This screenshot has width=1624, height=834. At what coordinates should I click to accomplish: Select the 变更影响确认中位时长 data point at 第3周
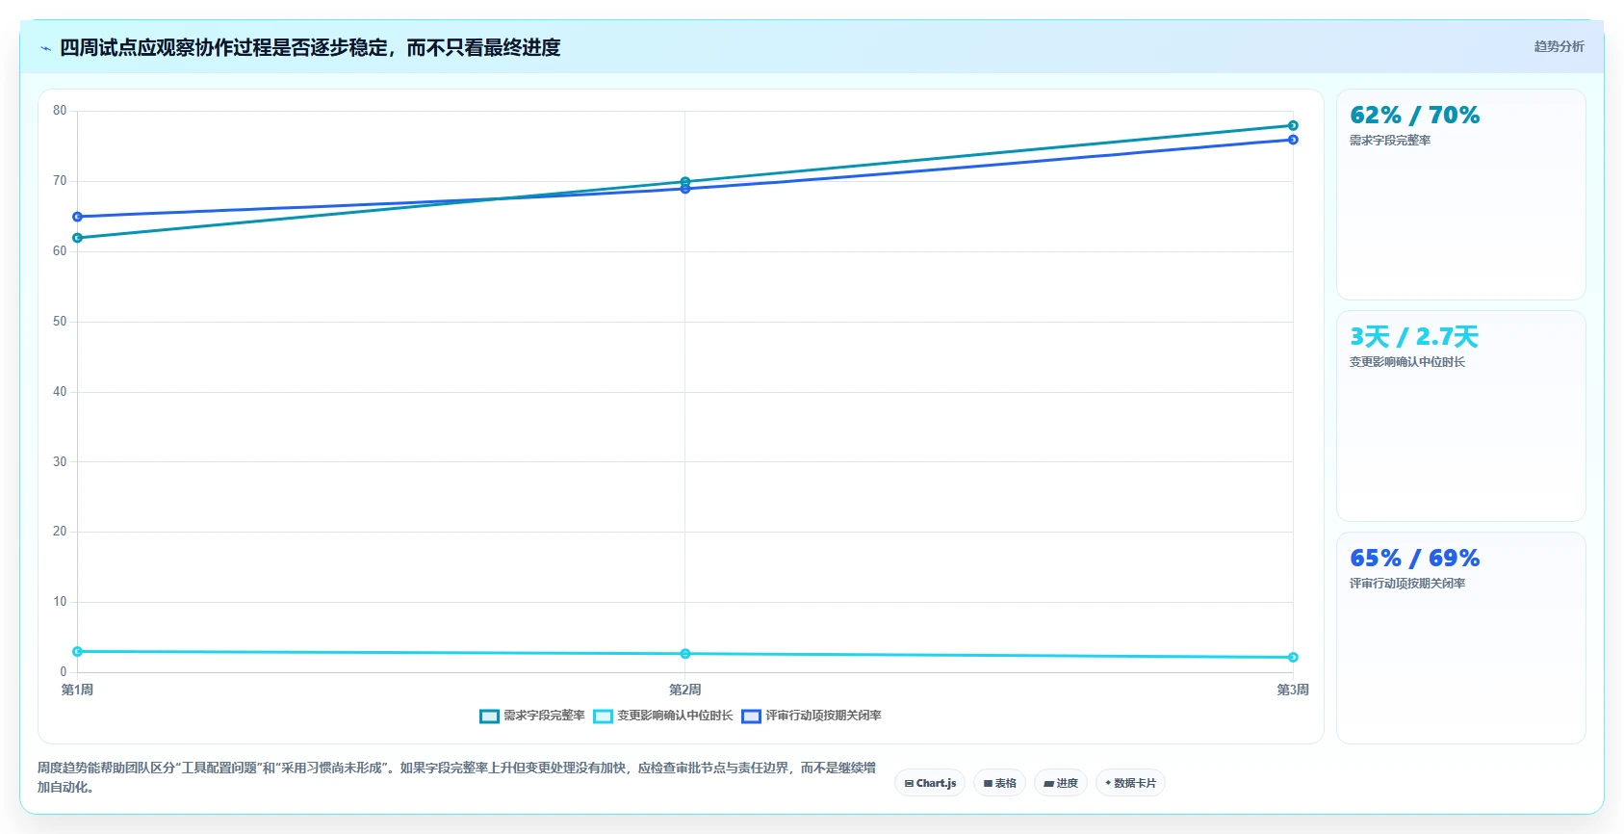1293,657
